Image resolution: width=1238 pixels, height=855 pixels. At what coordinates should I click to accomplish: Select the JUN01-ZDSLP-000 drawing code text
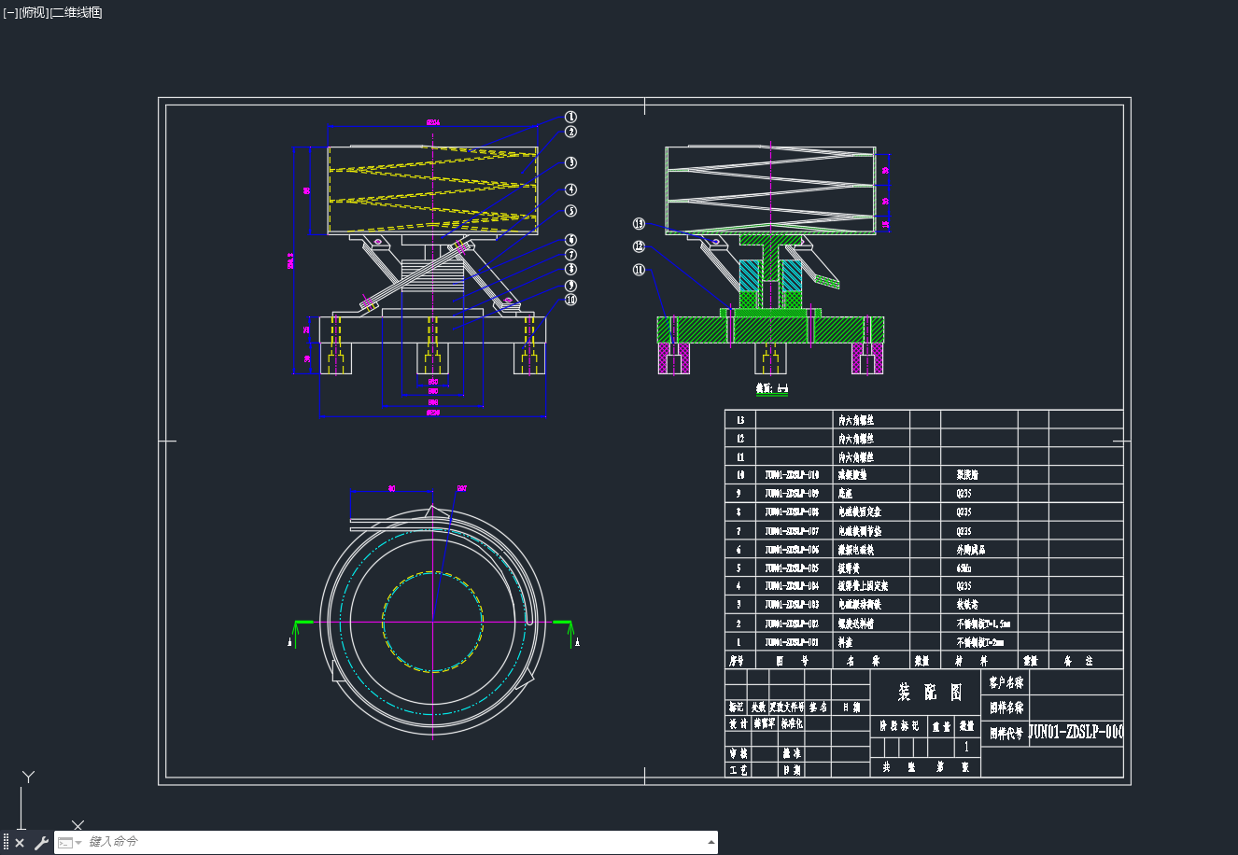(x=1076, y=733)
